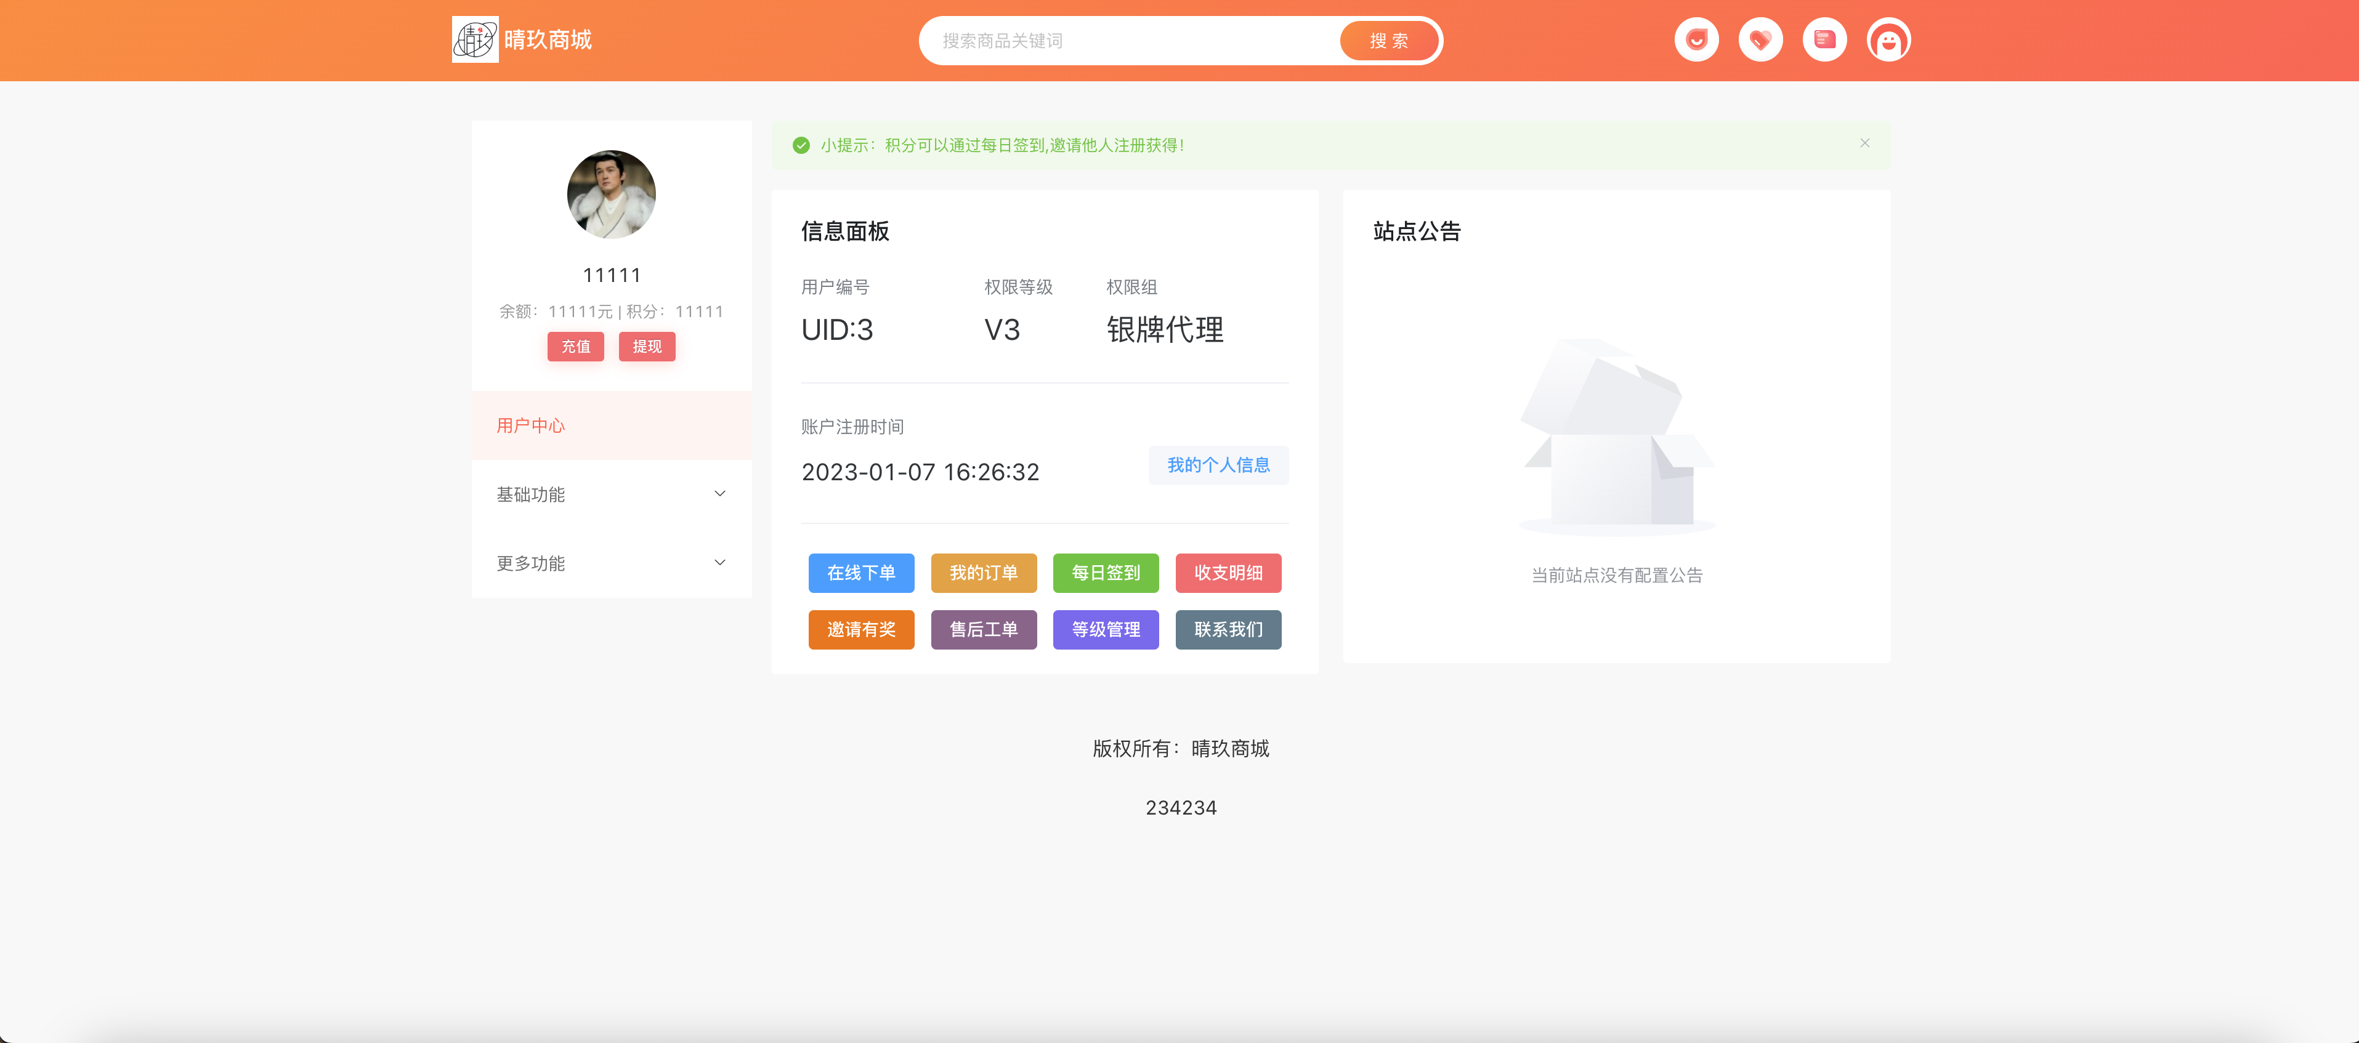2359x1043 pixels.
Task: Open 我的个人信息 link
Action: click(1218, 465)
